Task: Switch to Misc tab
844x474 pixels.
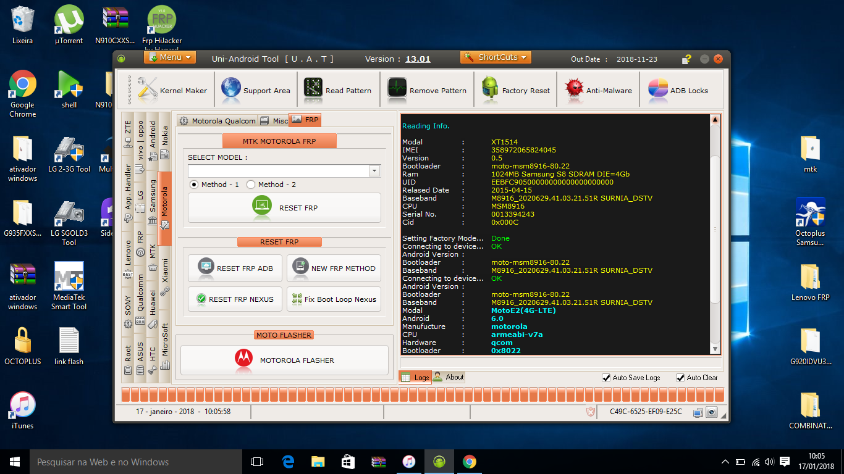Action: pos(274,120)
